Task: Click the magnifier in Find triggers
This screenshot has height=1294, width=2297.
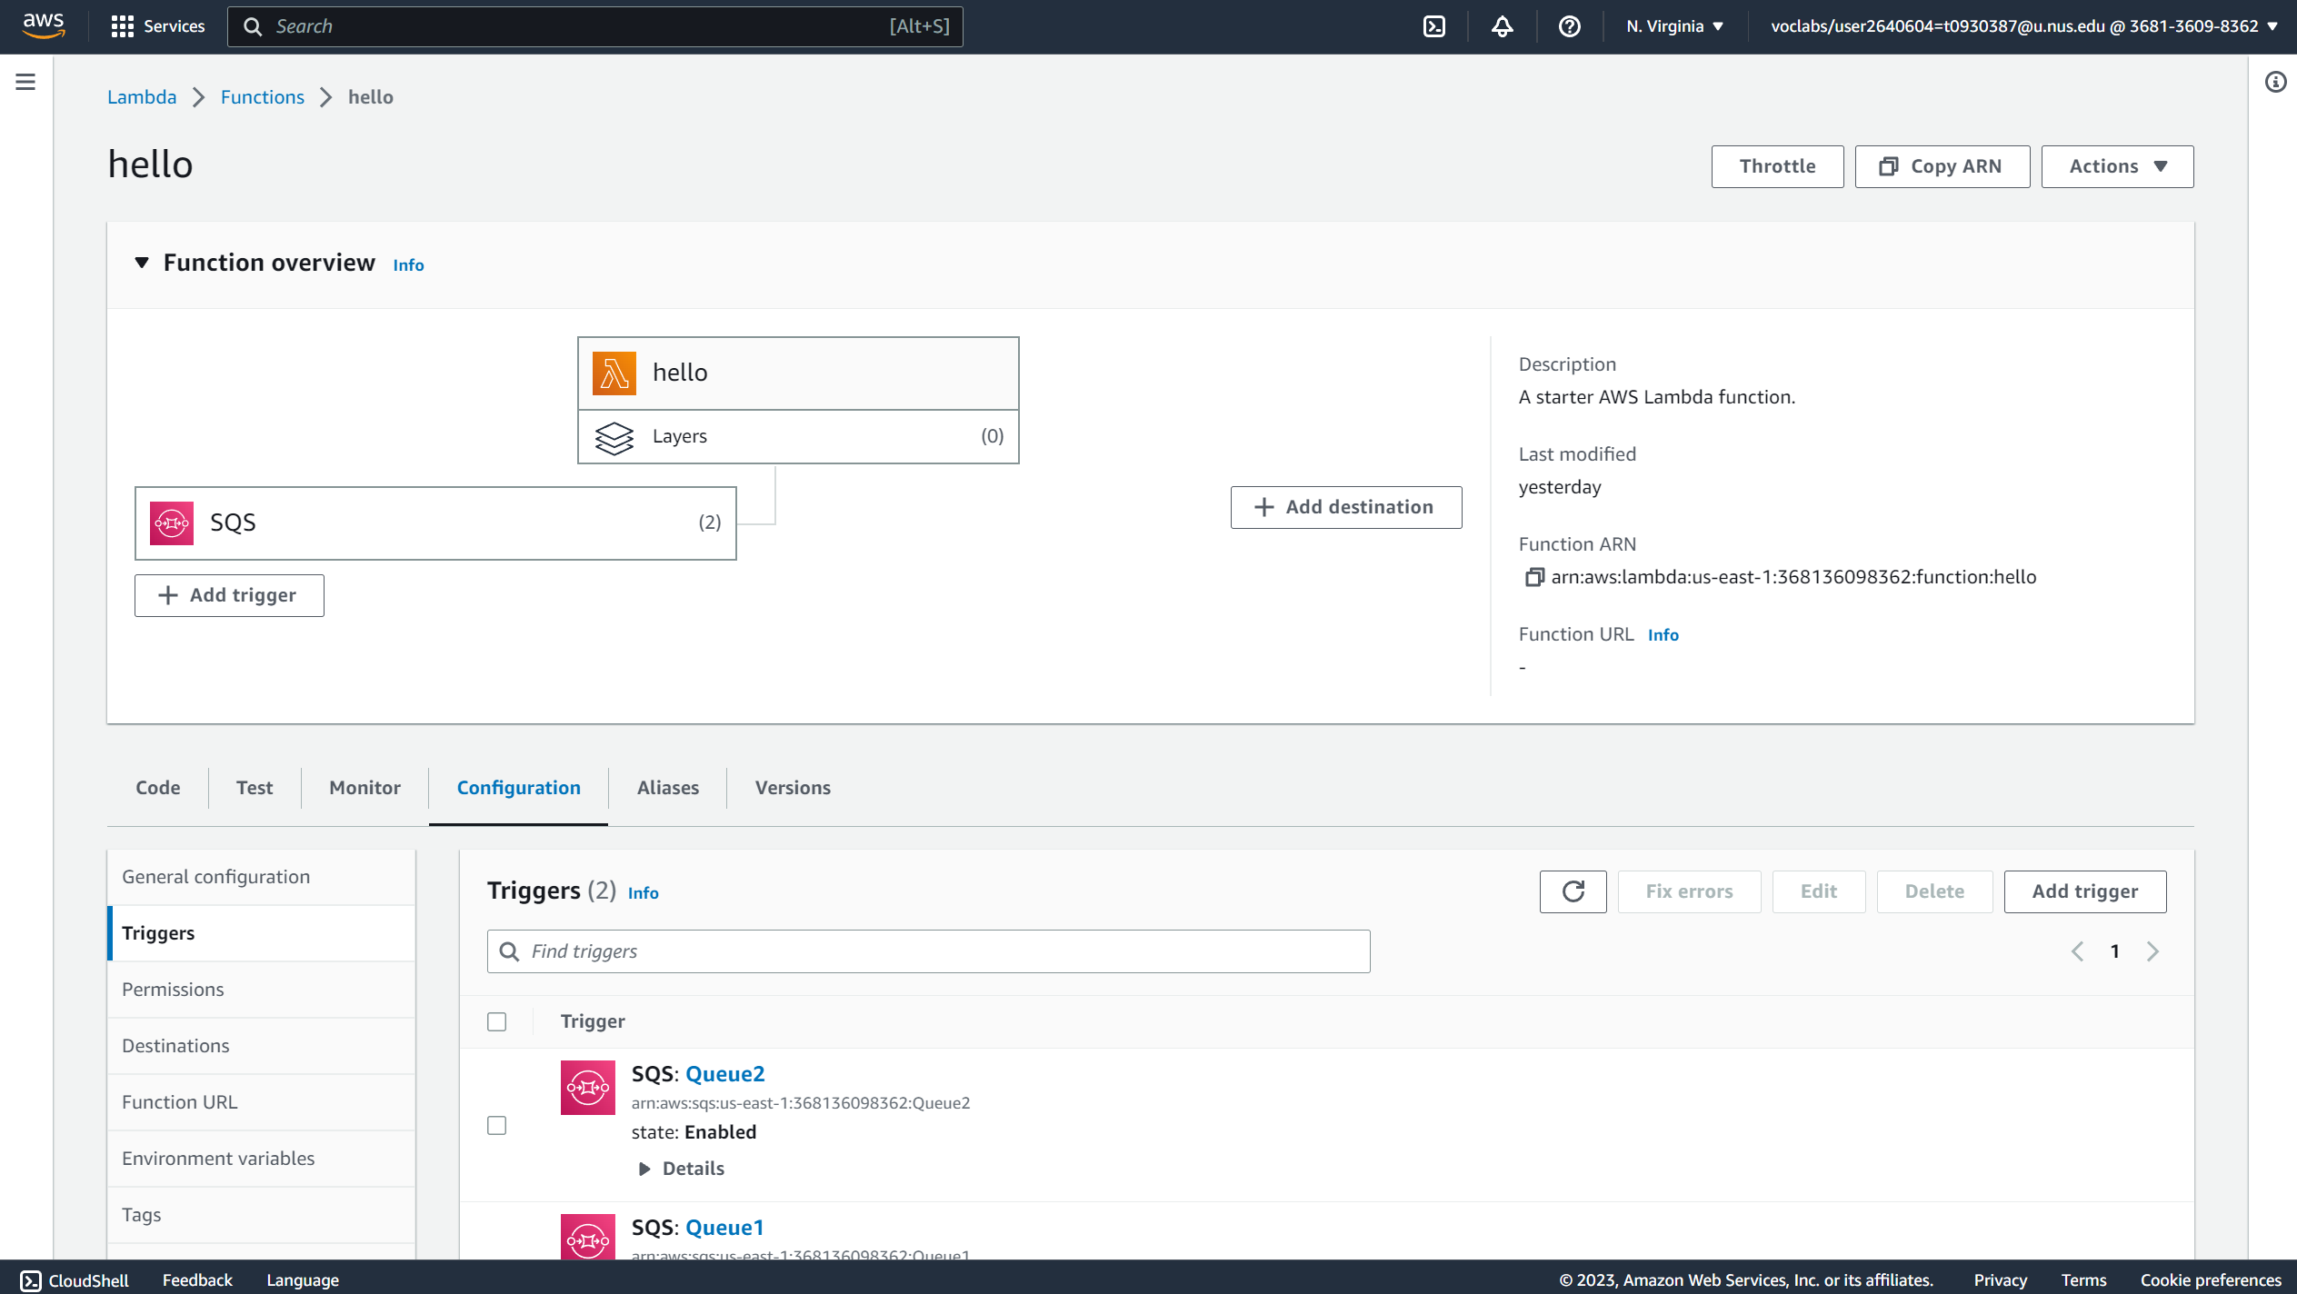Action: 509,951
